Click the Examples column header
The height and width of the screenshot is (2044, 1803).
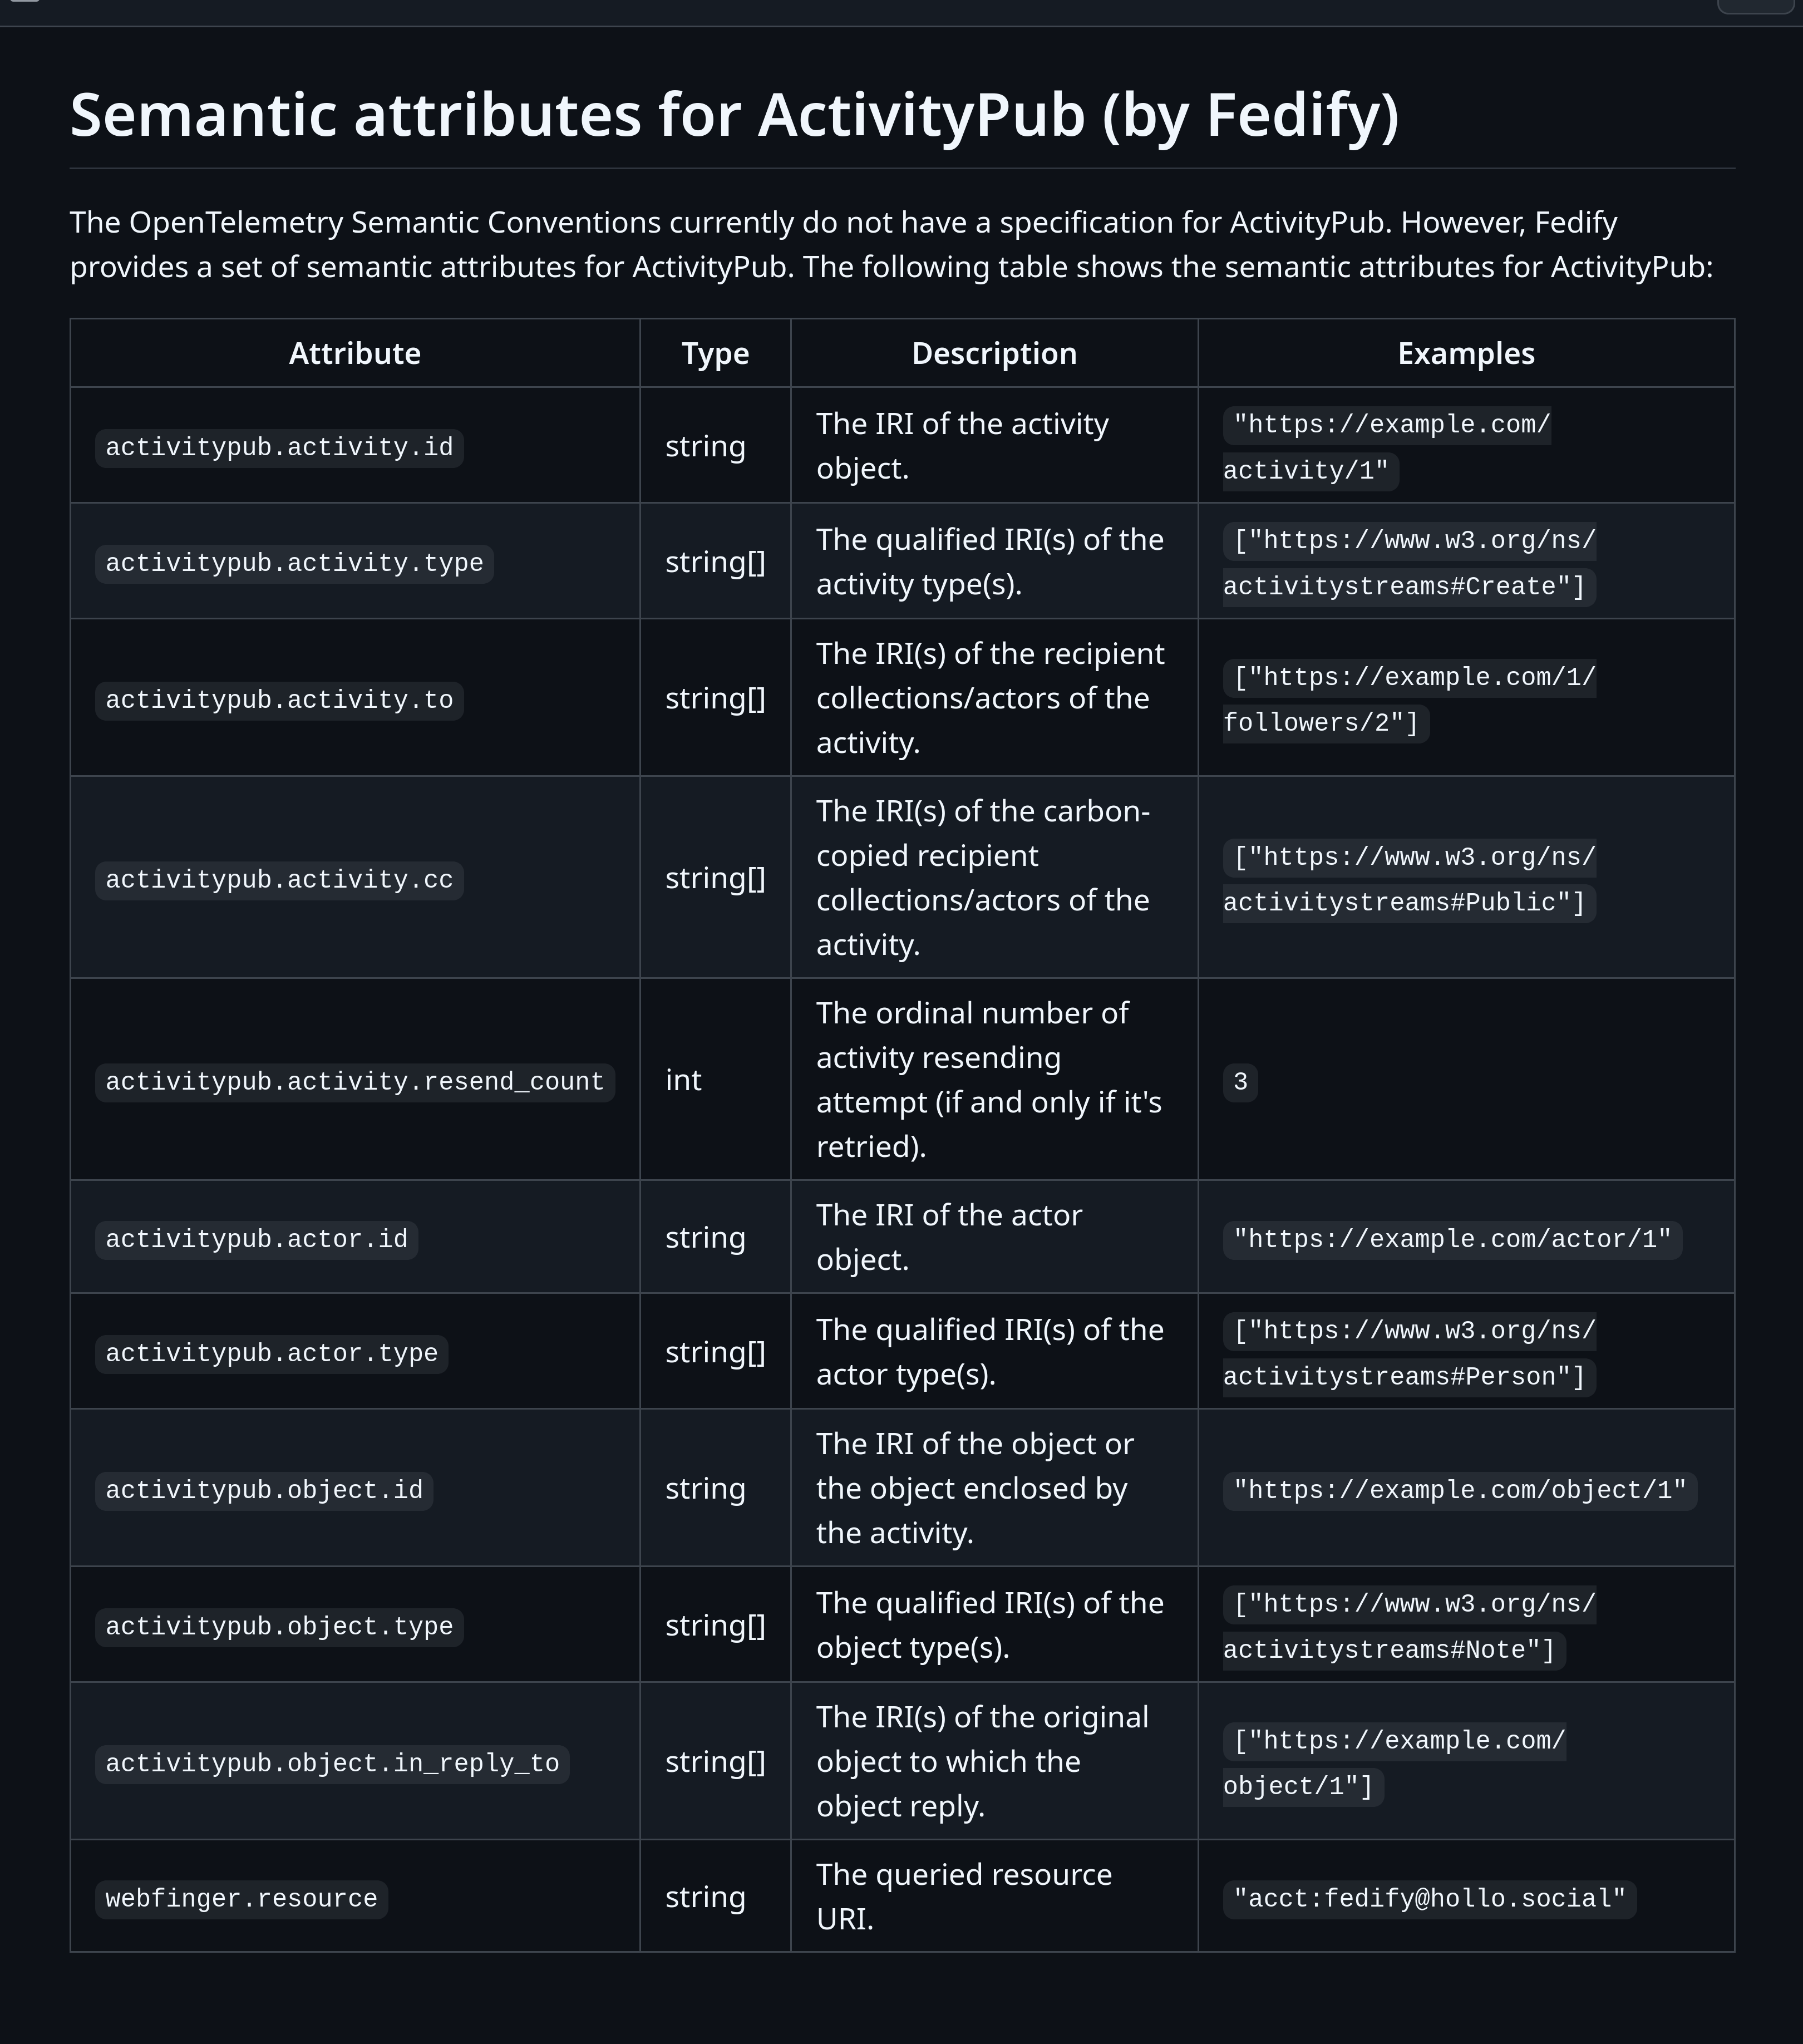[1466, 354]
